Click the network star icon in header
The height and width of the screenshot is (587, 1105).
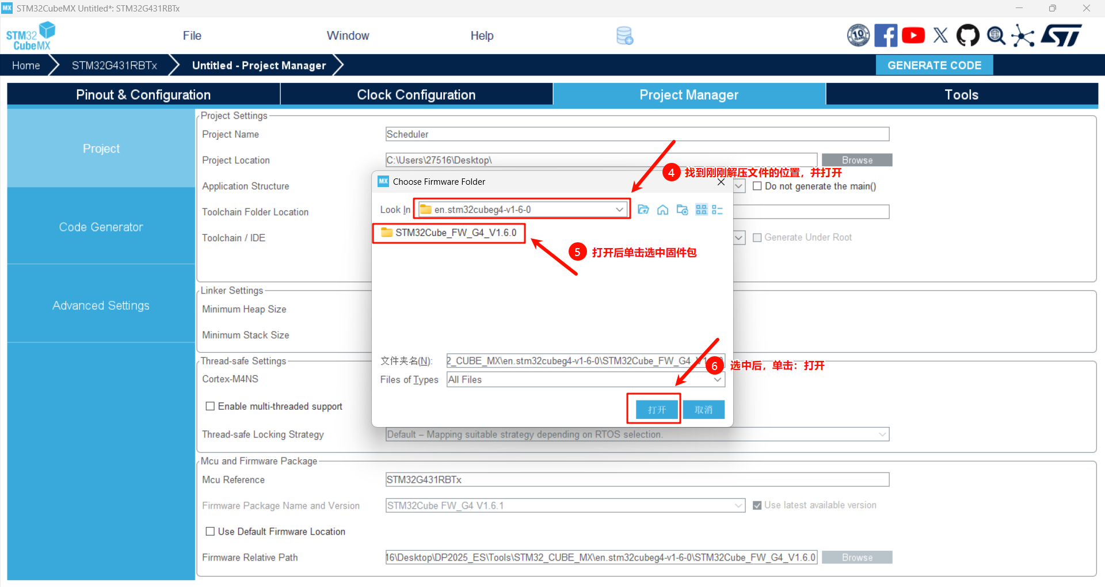(1023, 36)
